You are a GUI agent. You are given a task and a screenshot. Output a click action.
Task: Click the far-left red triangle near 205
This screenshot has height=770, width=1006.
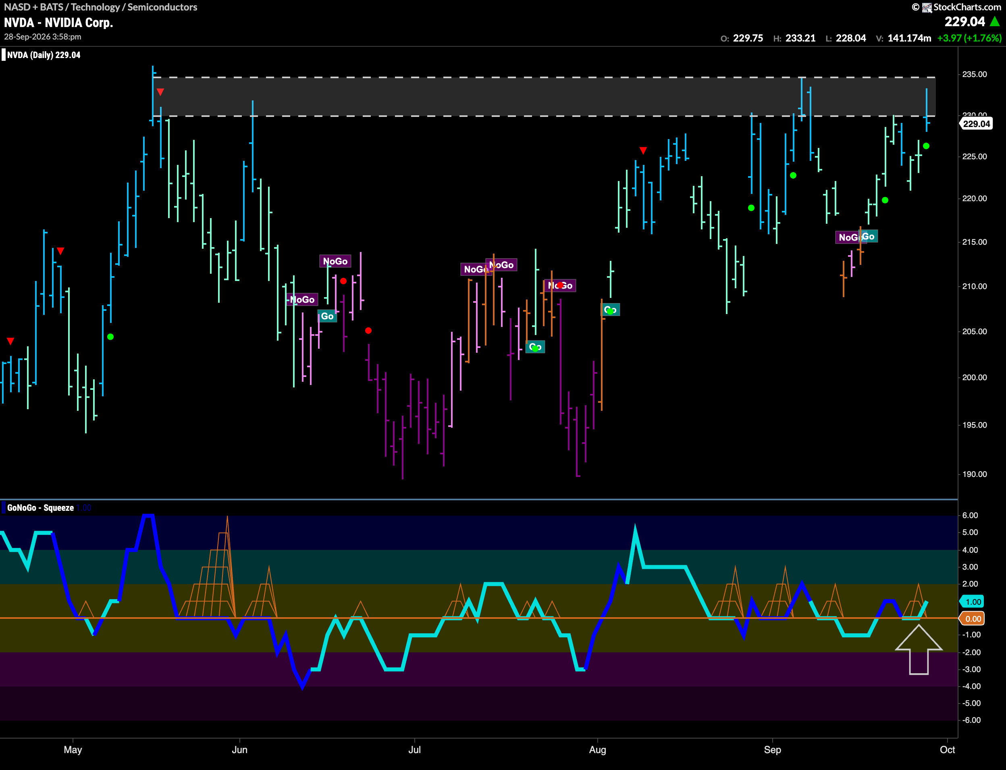coord(10,341)
